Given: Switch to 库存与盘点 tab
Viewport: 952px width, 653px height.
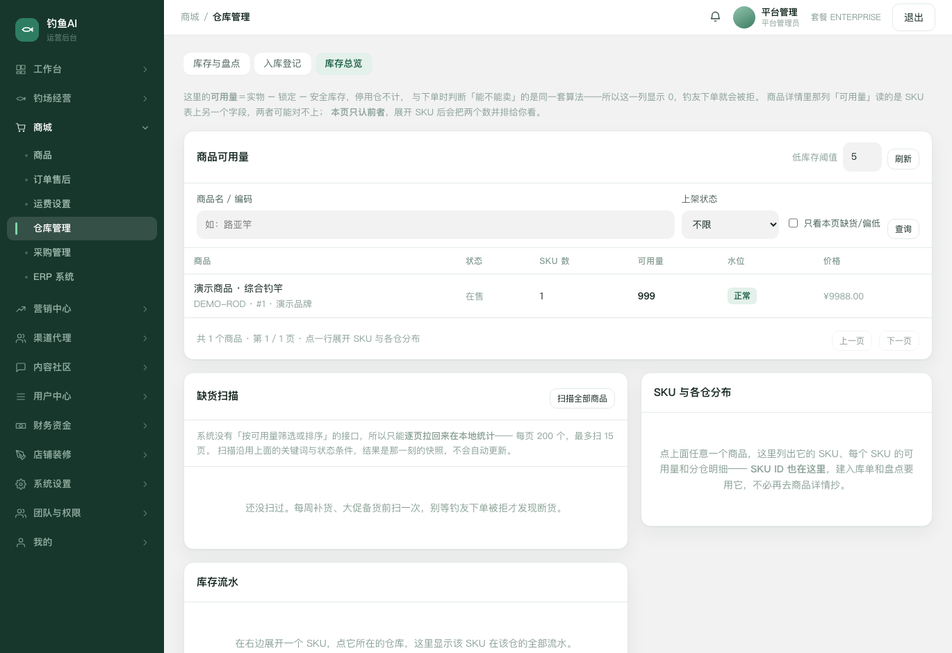Looking at the screenshot, I should tap(217, 64).
